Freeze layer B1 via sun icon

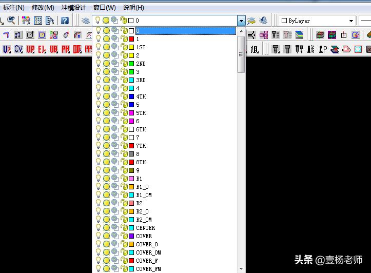tap(106, 179)
